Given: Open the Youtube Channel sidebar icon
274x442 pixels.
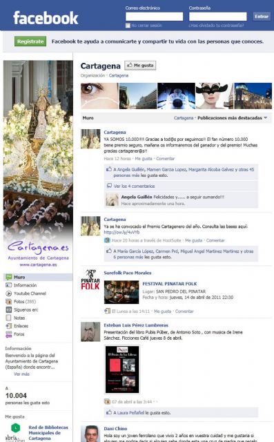Looking at the screenshot, I should [x=9, y=294].
